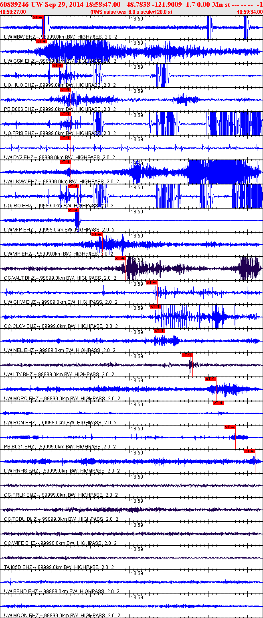Click the red pick flag on the CLCV trace
263x618 pixels.
[x=155, y=307]
